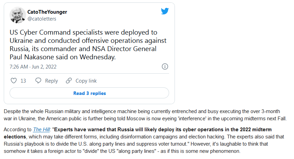
Task: Open the tweet info circle icon
Action: click(165, 66)
